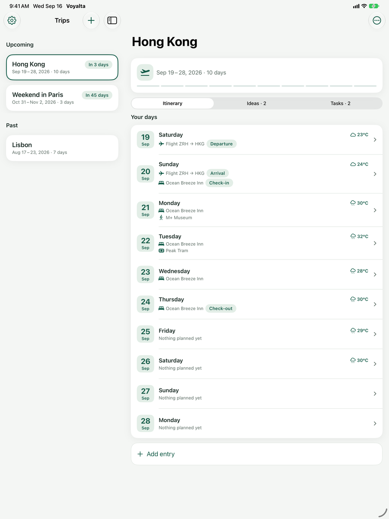389x519 pixels.
Task: Click the Sep 27 date badge
Action: coord(145,394)
